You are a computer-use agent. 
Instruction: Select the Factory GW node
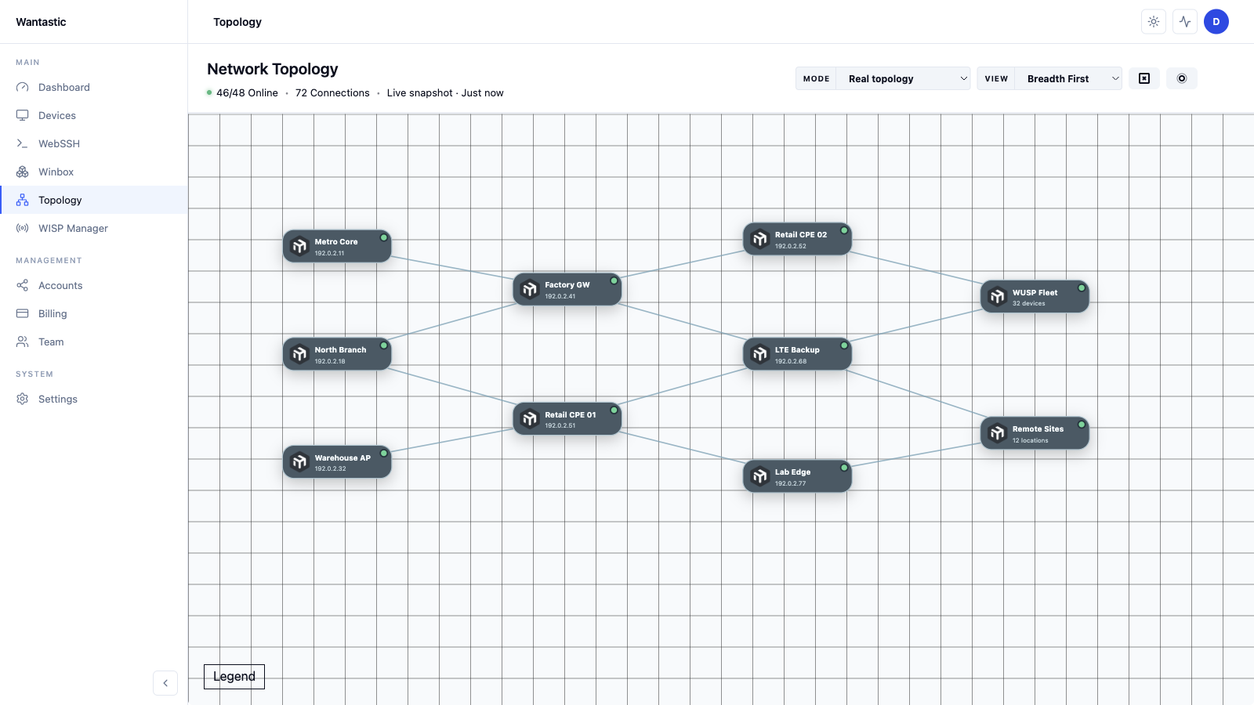point(567,289)
